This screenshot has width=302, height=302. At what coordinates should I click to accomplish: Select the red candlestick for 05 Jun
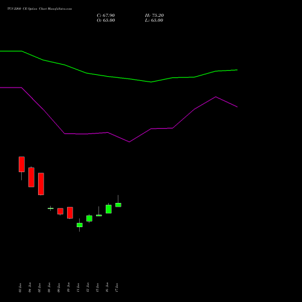pos(41,184)
